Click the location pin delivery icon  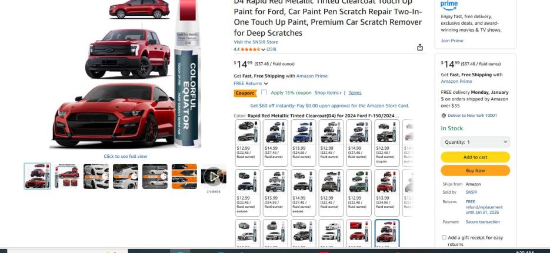(444, 116)
